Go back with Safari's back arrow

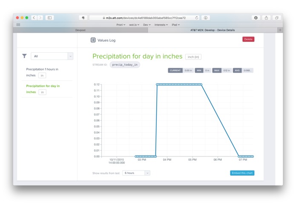click(x=34, y=18)
